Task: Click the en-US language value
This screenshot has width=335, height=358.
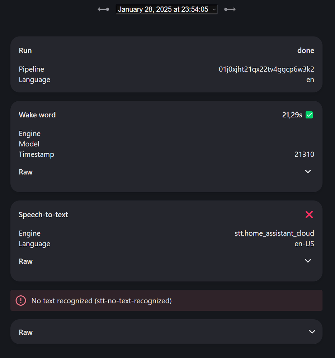Action: [304, 243]
